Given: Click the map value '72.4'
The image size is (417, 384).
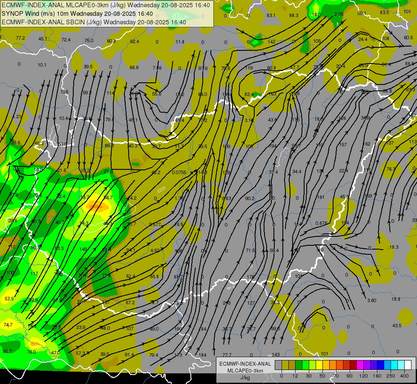Looking at the screenshot, I should click(66, 40).
